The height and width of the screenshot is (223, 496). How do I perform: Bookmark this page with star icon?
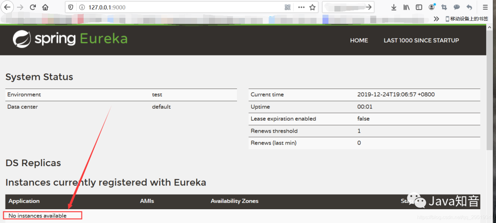point(313,7)
